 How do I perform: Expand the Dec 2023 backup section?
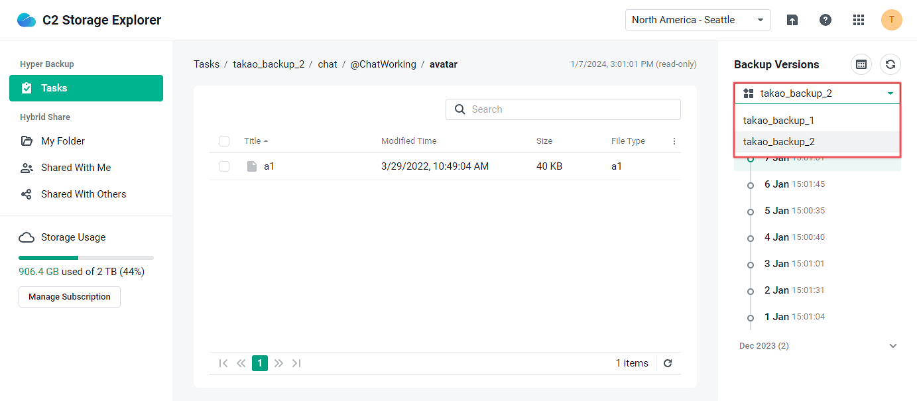pos(891,345)
